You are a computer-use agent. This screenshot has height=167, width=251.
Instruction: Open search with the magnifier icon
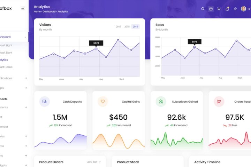coord(203,9)
